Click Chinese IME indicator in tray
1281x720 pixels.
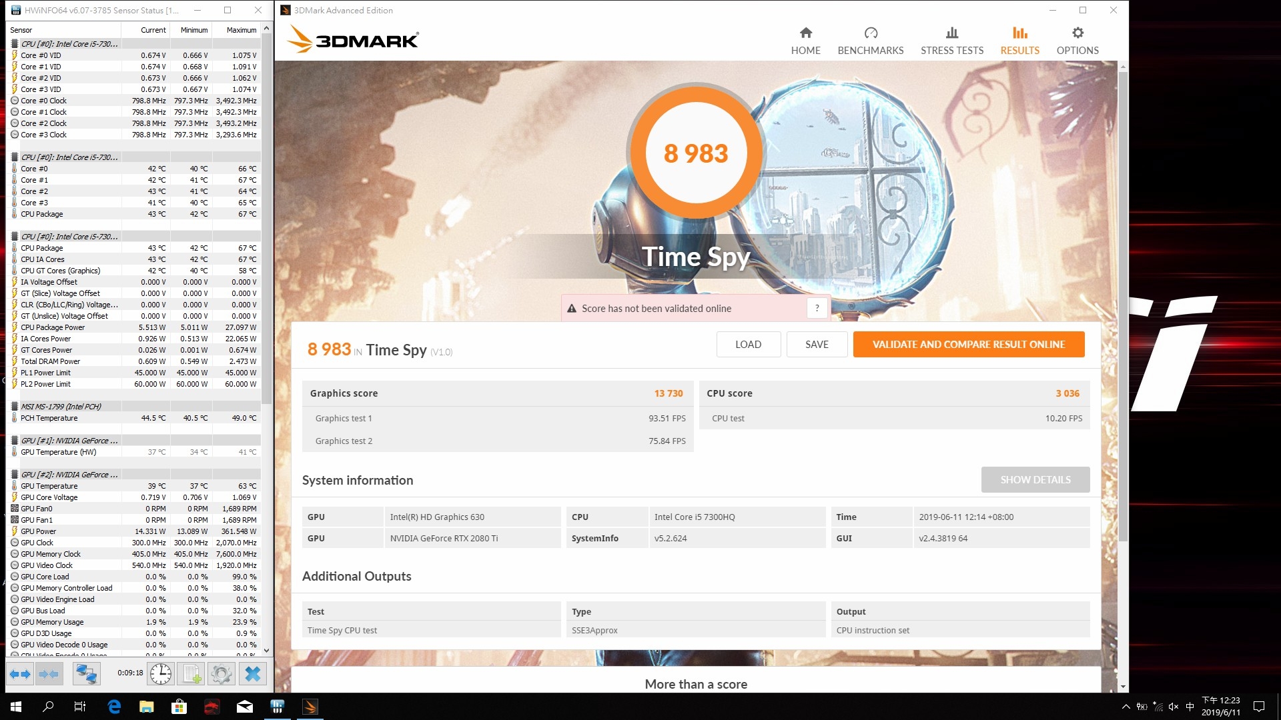[x=1190, y=707]
